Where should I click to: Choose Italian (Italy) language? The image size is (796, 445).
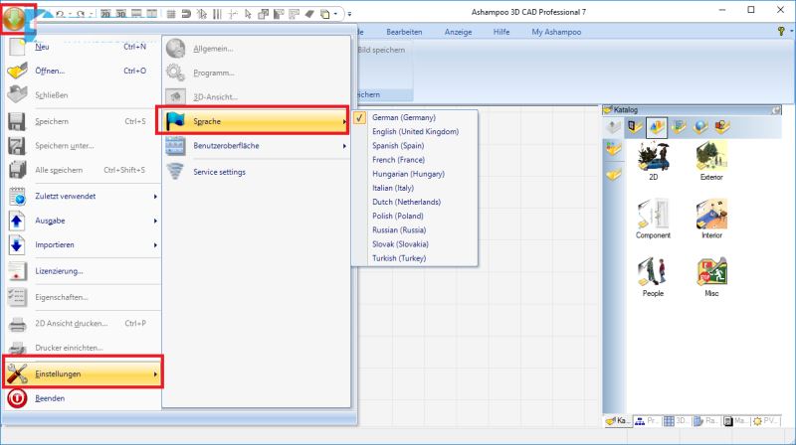[415, 188]
